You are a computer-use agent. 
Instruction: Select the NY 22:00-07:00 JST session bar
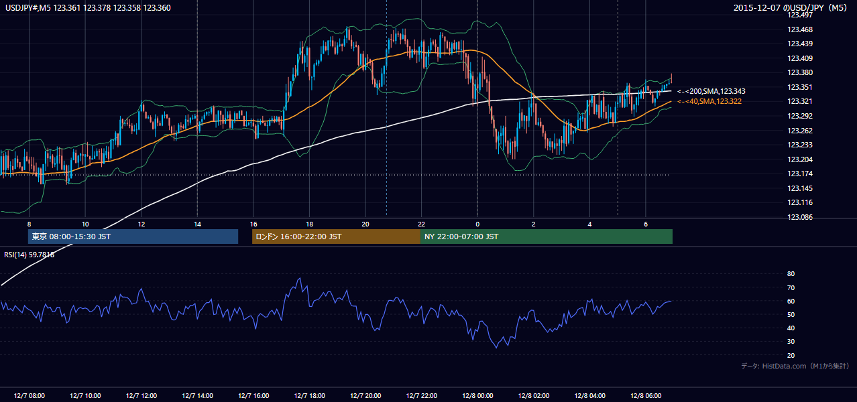[x=547, y=237]
